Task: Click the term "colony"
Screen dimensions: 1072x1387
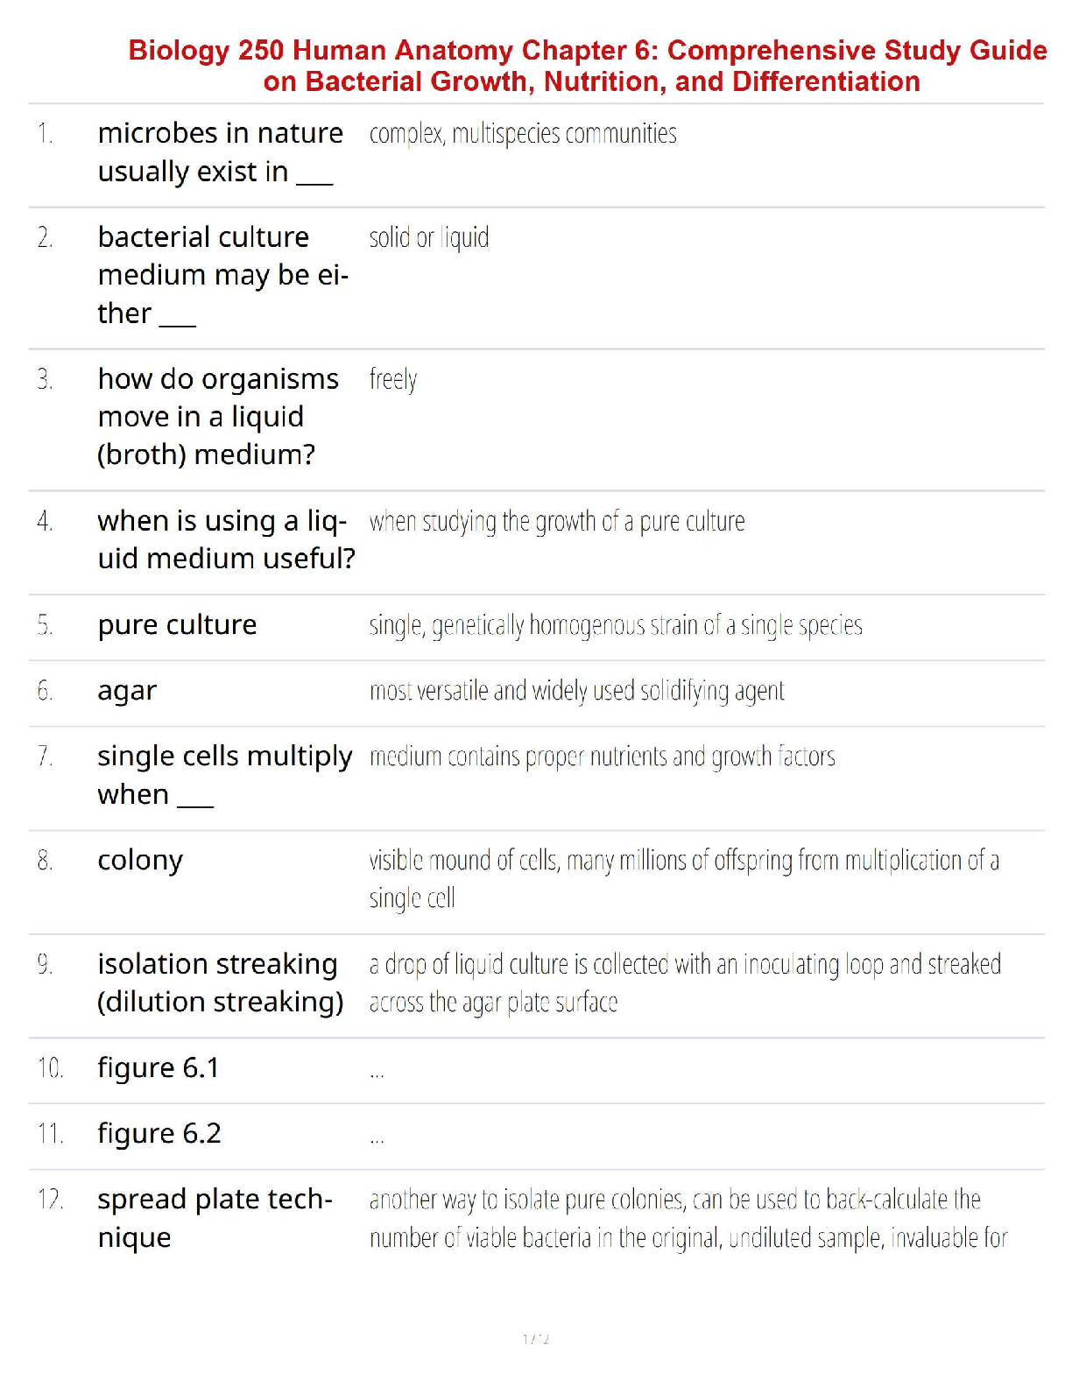Action: tap(140, 860)
